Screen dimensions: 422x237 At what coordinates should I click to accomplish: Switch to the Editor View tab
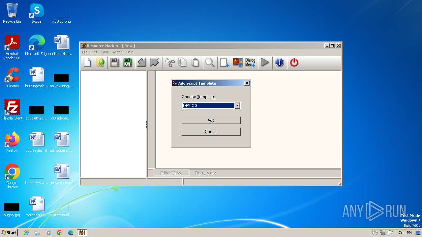click(171, 173)
